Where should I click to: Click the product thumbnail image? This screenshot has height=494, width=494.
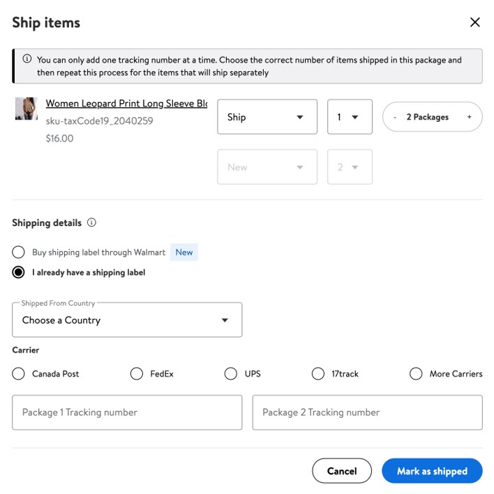pos(27,109)
